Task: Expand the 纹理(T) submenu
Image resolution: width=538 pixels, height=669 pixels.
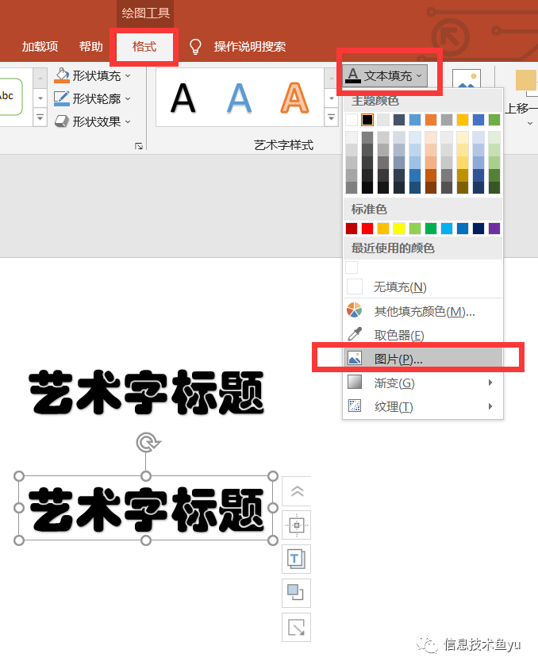Action: (423, 406)
